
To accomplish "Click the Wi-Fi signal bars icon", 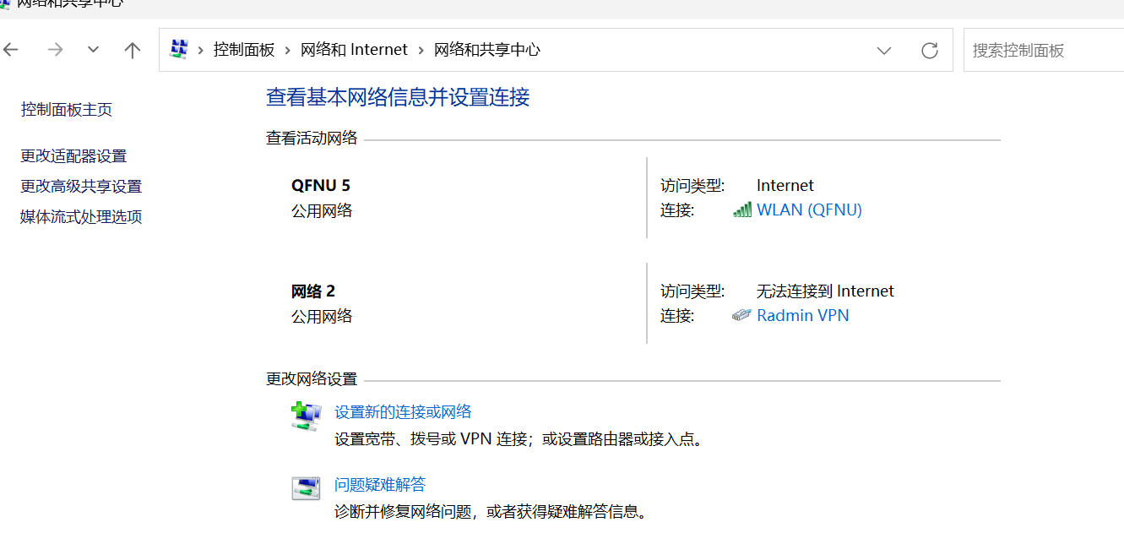I will 742,209.
